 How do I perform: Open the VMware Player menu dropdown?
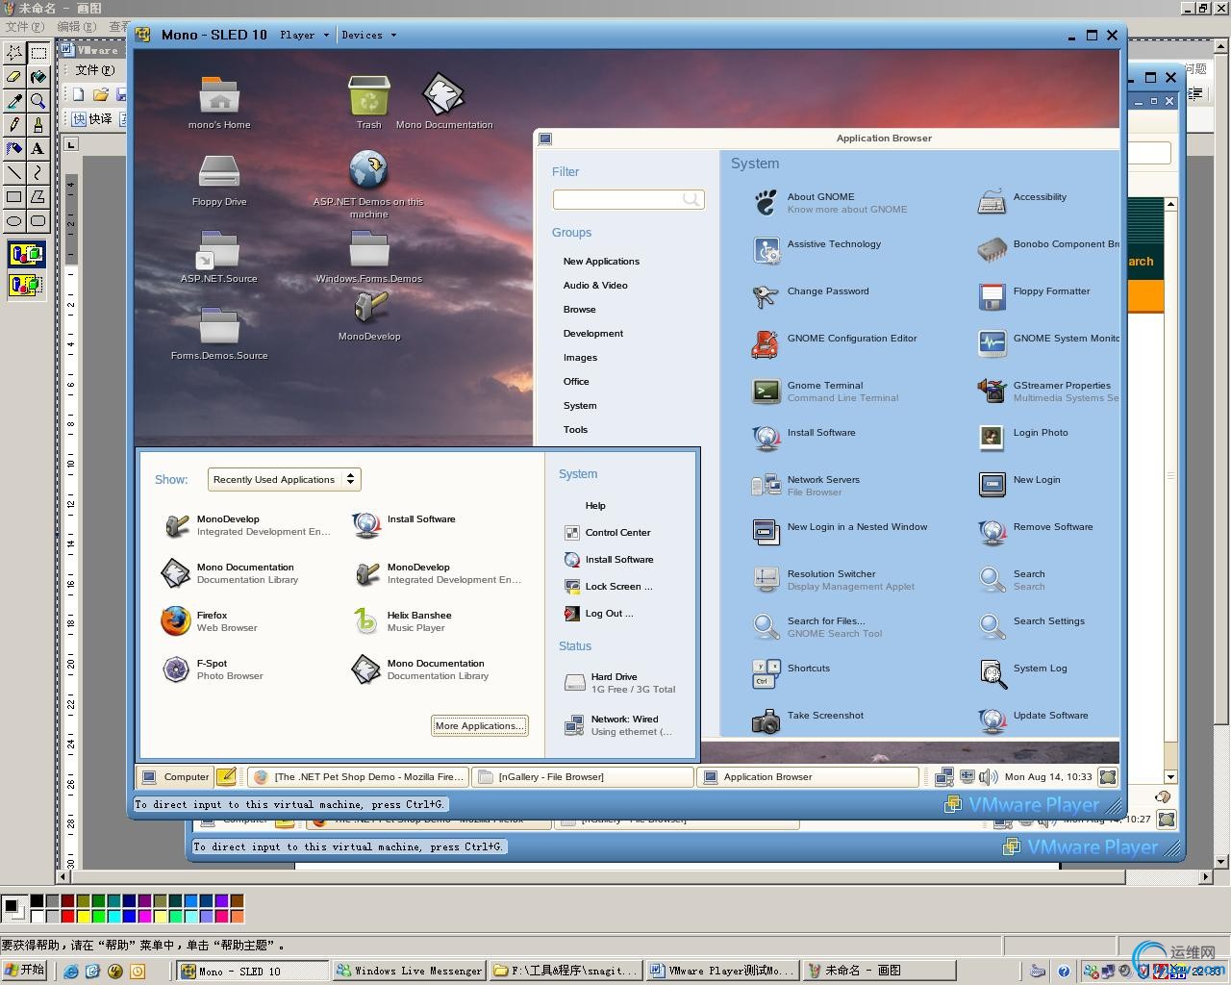[x=304, y=35]
